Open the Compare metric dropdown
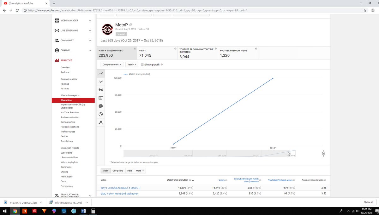The height and width of the screenshot is (215, 379). (112, 65)
